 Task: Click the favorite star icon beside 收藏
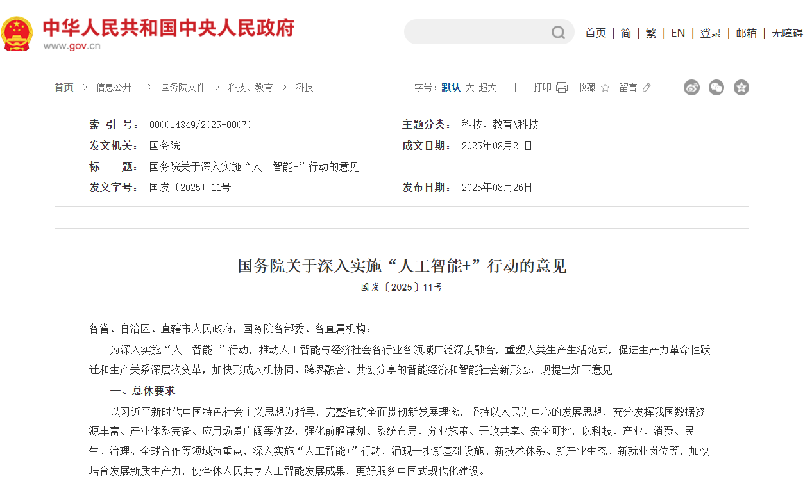coord(605,88)
